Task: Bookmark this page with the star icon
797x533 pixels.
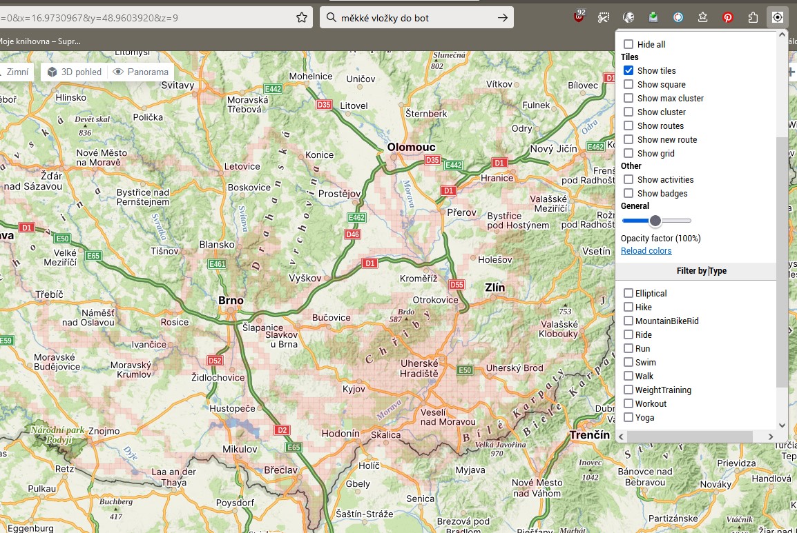Action: [x=302, y=17]
